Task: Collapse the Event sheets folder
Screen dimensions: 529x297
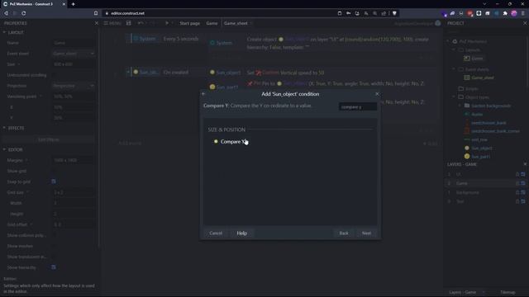Action: [x=454, y=69]
